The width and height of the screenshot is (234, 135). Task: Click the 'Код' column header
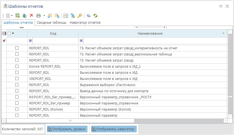pos(53,34)
